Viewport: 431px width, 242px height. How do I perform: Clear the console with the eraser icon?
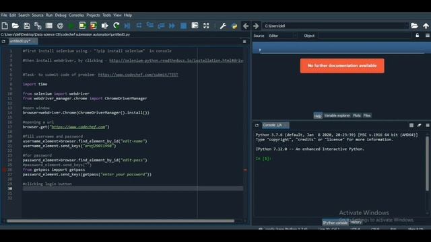tap(419, 125)
